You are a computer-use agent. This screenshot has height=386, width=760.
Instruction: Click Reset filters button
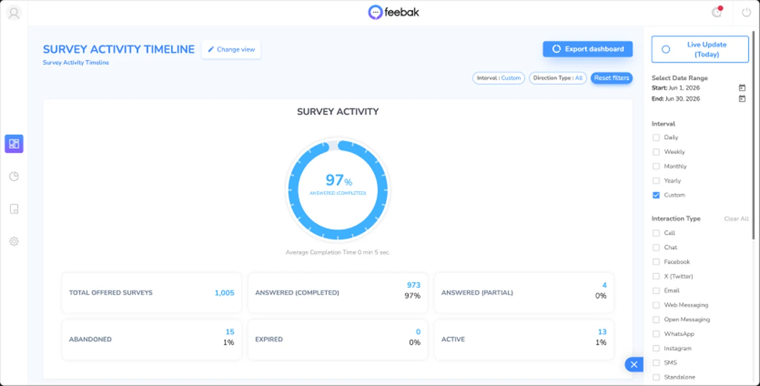(612, 78)
